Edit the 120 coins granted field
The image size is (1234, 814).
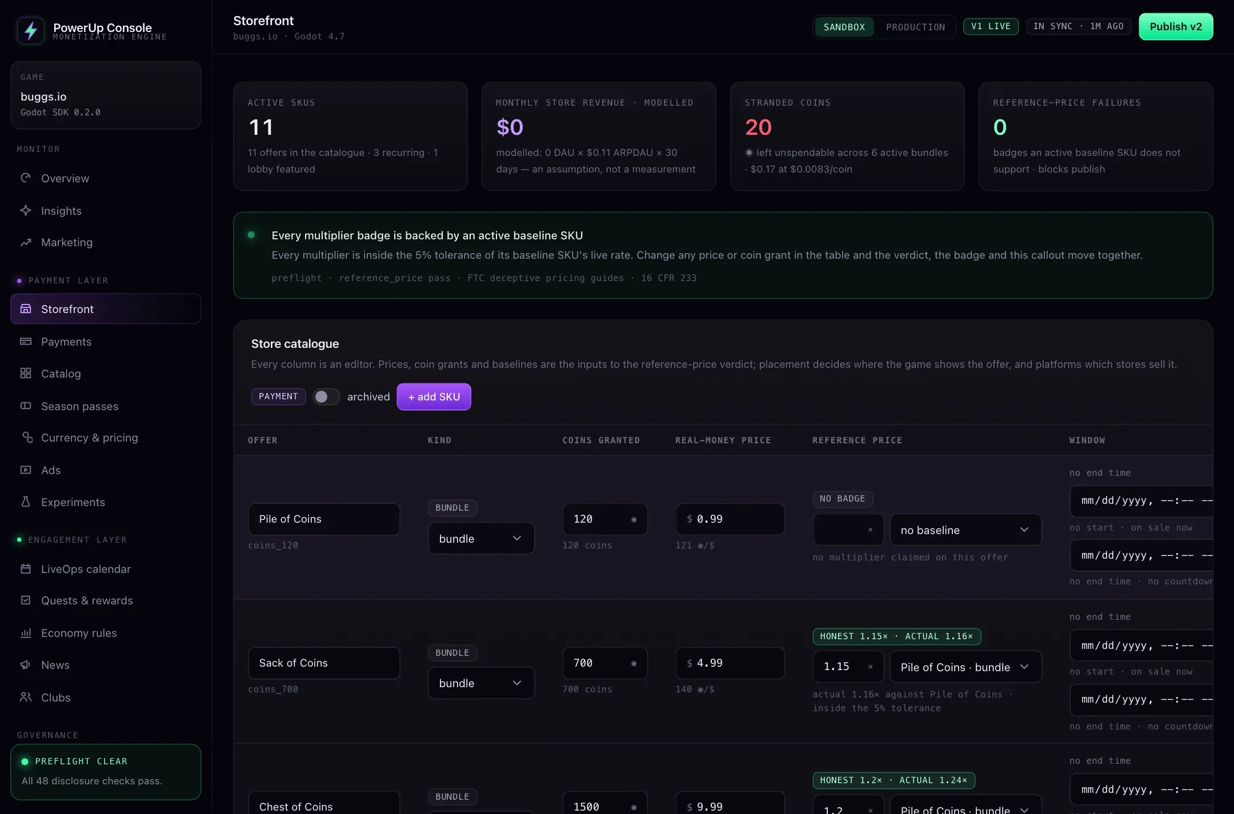coord(605,519)
